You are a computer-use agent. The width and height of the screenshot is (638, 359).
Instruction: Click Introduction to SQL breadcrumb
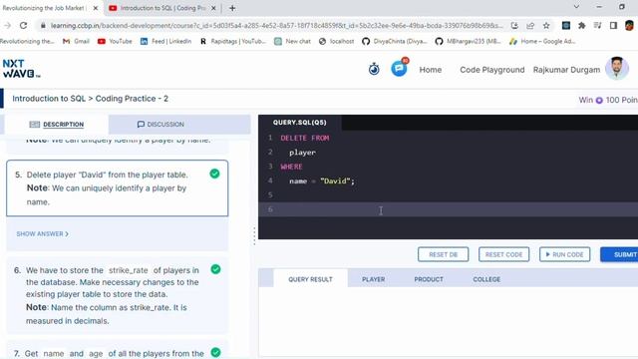click(x=49, y=99)
